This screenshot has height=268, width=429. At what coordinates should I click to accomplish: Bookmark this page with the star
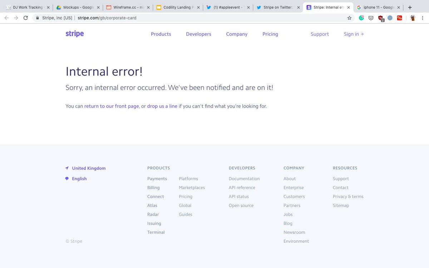[349, 18]
